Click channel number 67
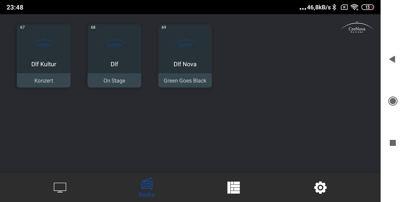 click(x=23, y=27)
